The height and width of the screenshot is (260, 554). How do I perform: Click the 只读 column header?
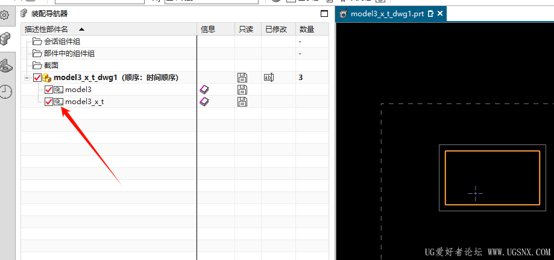click(248, 29)
